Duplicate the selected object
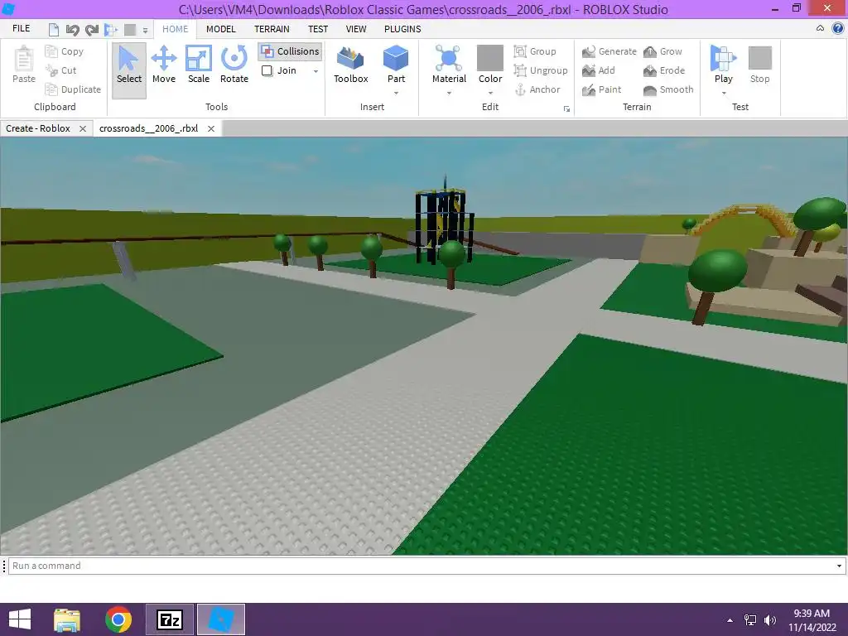This screenshot has width=848, height=636. pyautogui.click(x=73, y=89)
